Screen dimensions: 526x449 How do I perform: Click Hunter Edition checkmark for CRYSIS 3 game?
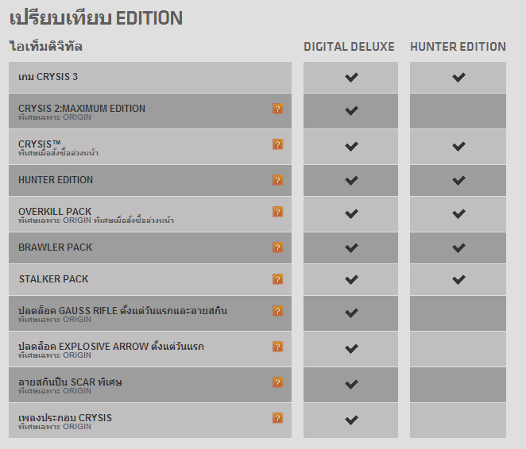point(458,77)
